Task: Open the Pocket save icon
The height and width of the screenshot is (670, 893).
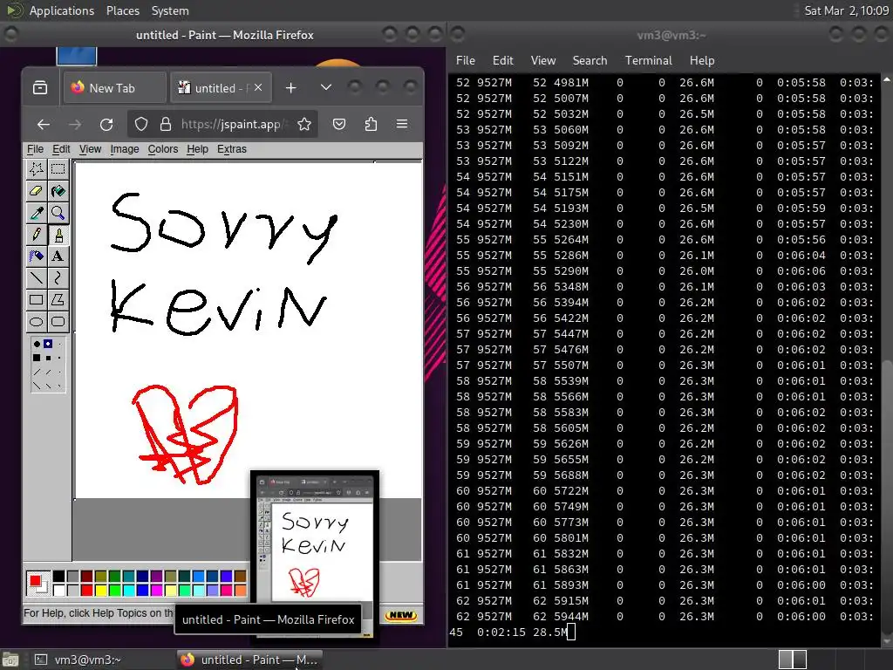Action: (x=339, y=124)
